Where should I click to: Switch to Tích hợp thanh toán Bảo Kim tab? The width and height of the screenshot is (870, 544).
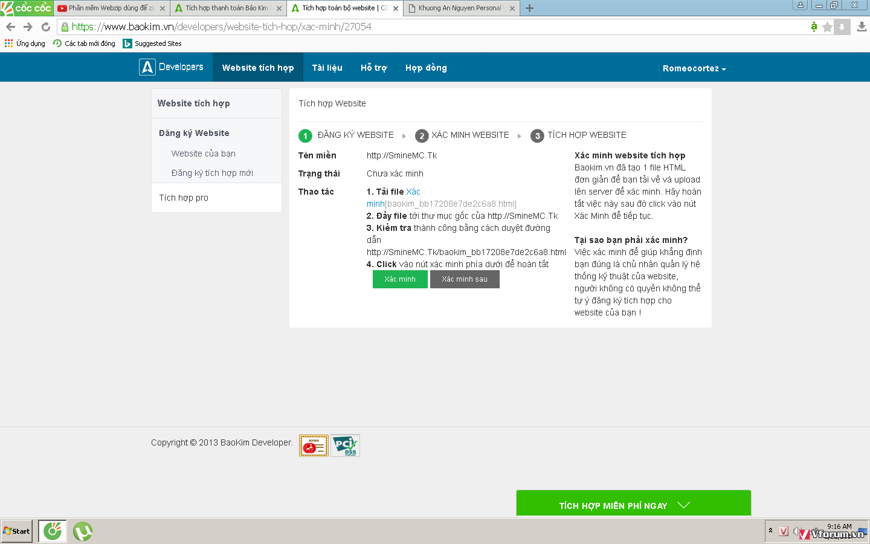227,8
